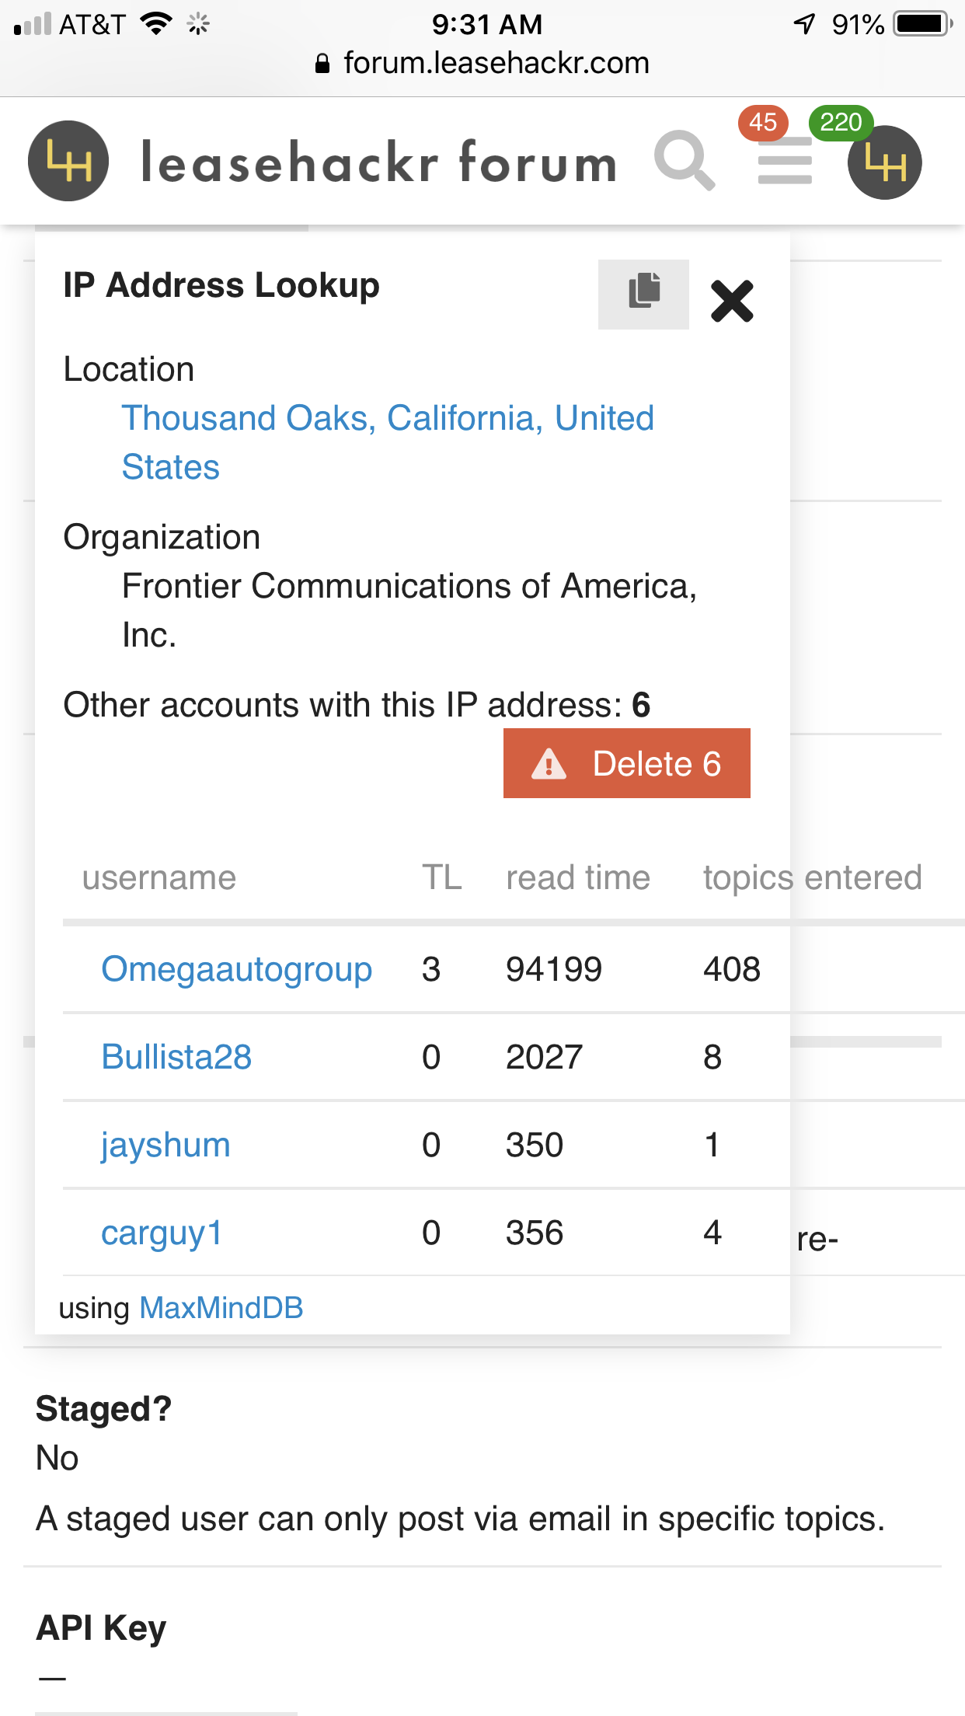The image size is (965, 1716).
Task: Click the 45 flags notification badge
Action: [x=763, y=122]
